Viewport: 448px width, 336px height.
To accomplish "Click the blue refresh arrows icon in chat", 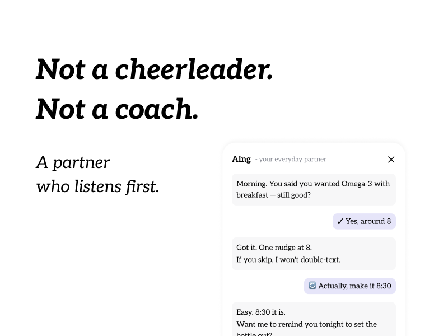I will coord(312,285).
